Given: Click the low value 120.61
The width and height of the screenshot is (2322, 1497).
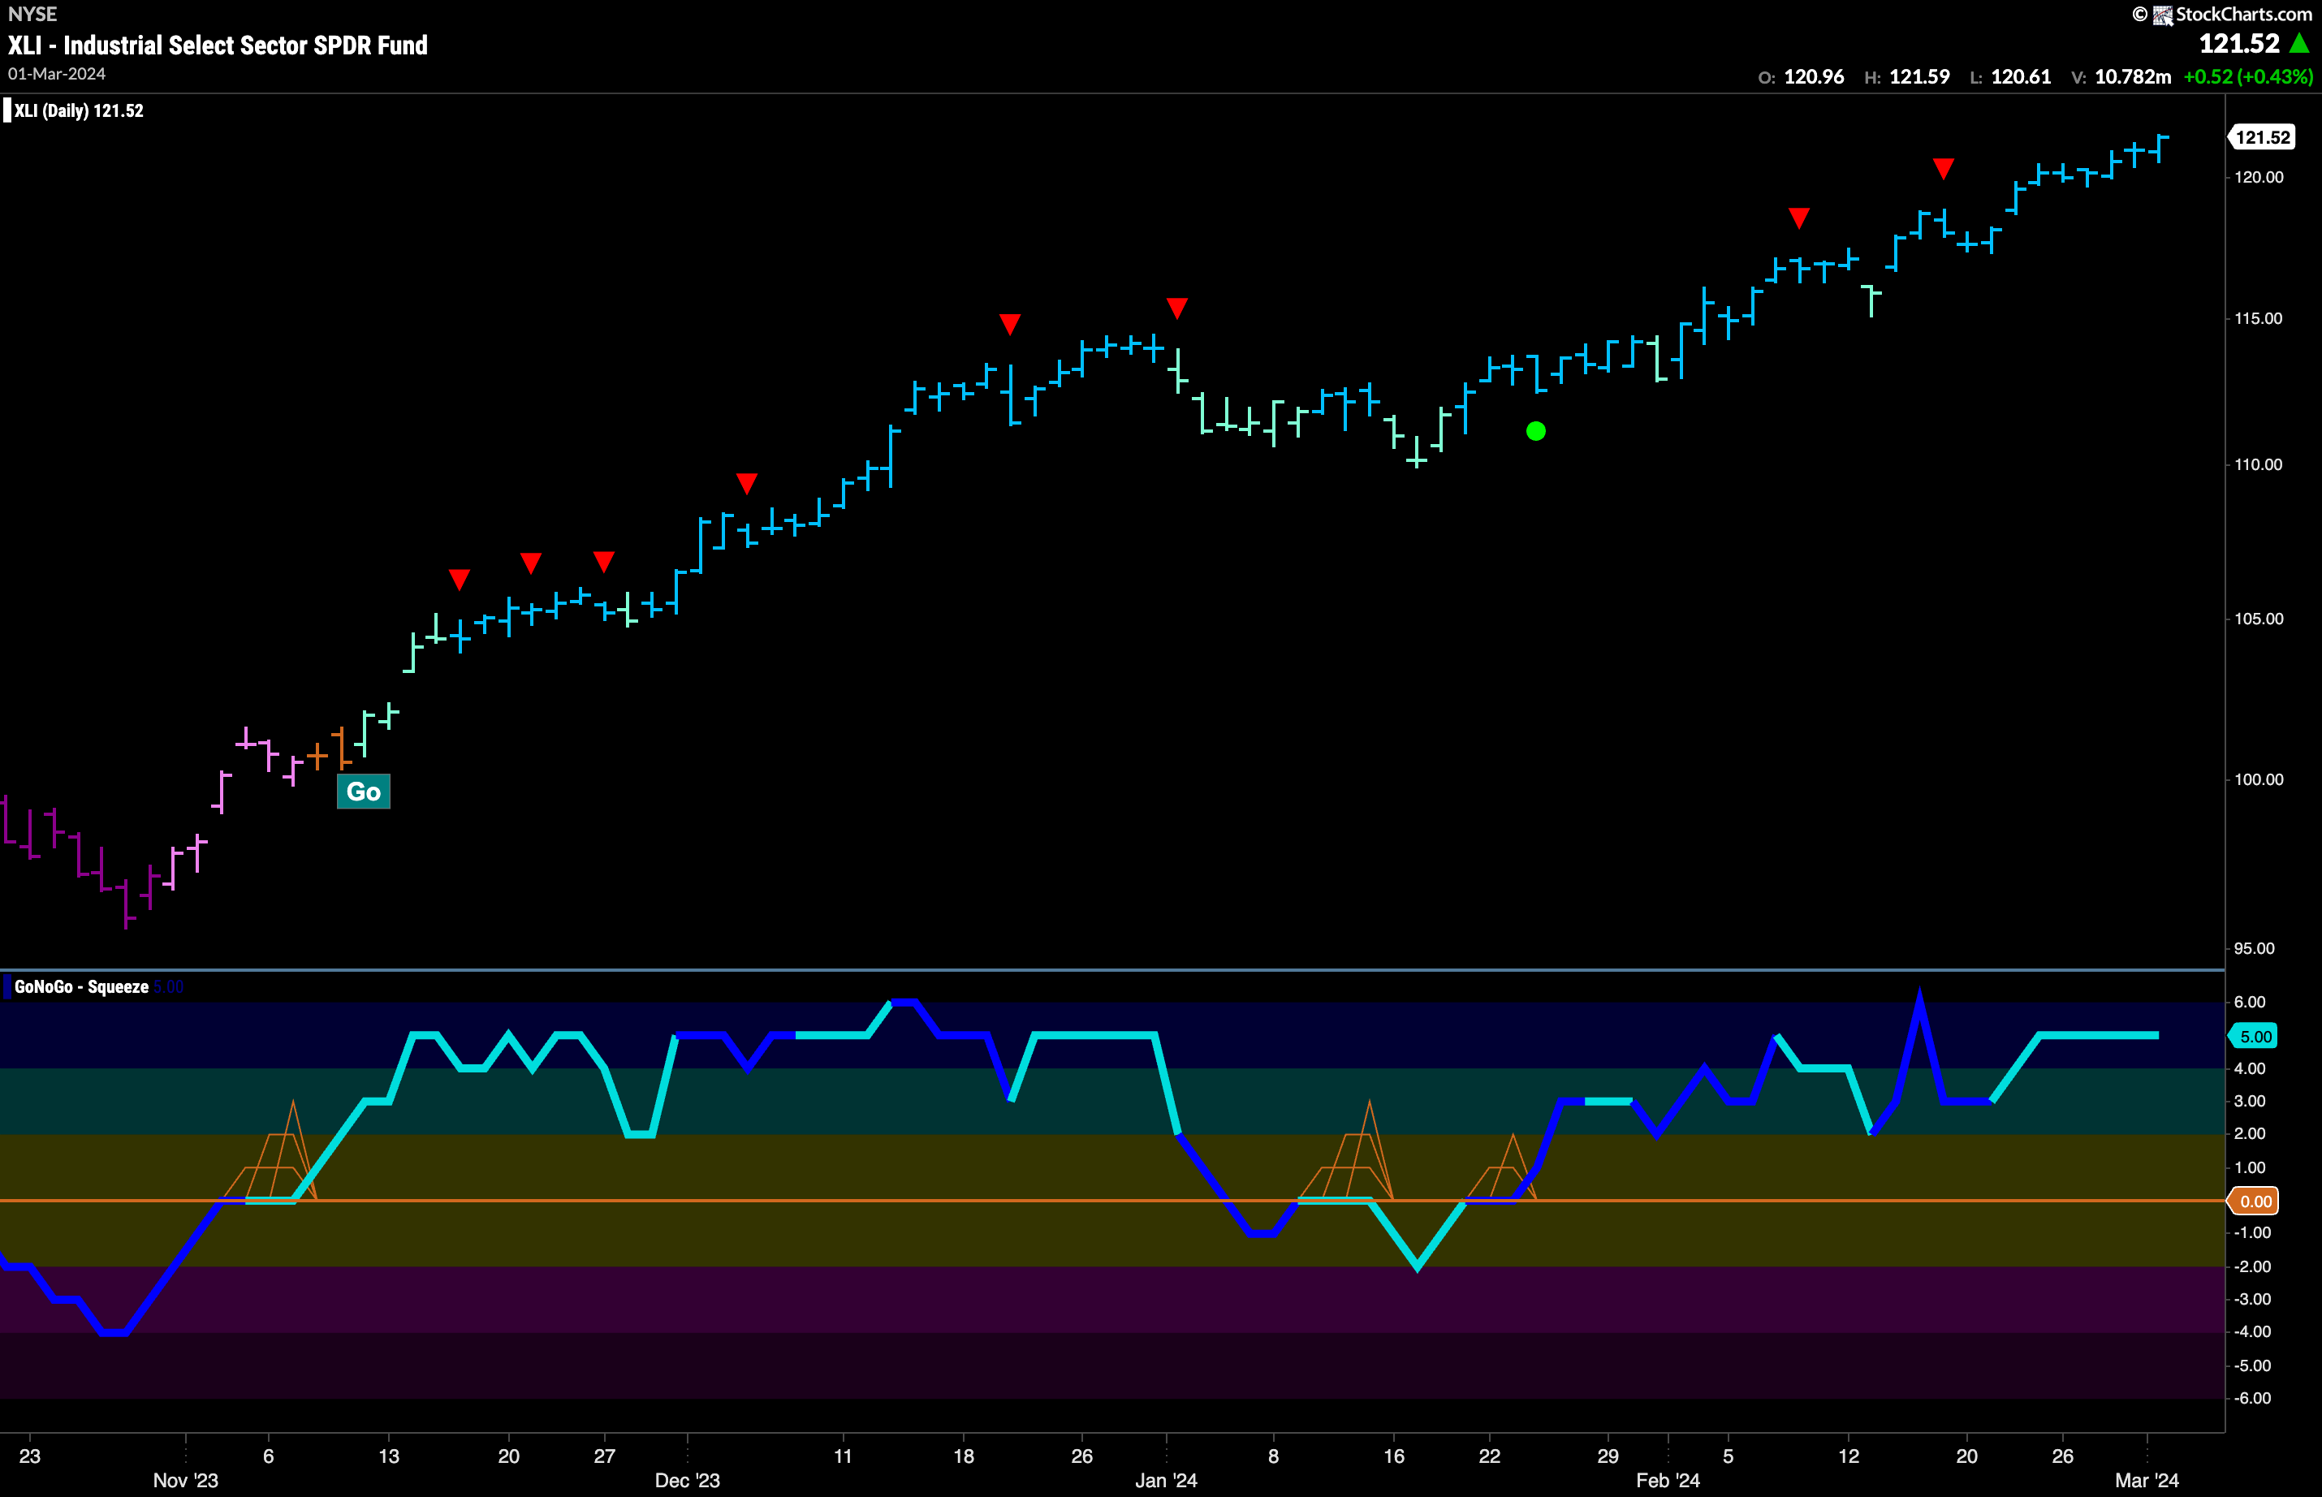Looking at the screenshot, I should pyautogui.click(x=2022, y=77).
